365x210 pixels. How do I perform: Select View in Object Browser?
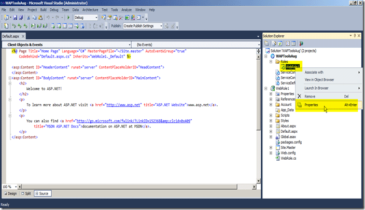pyautogui.click(x=329, y=80)
